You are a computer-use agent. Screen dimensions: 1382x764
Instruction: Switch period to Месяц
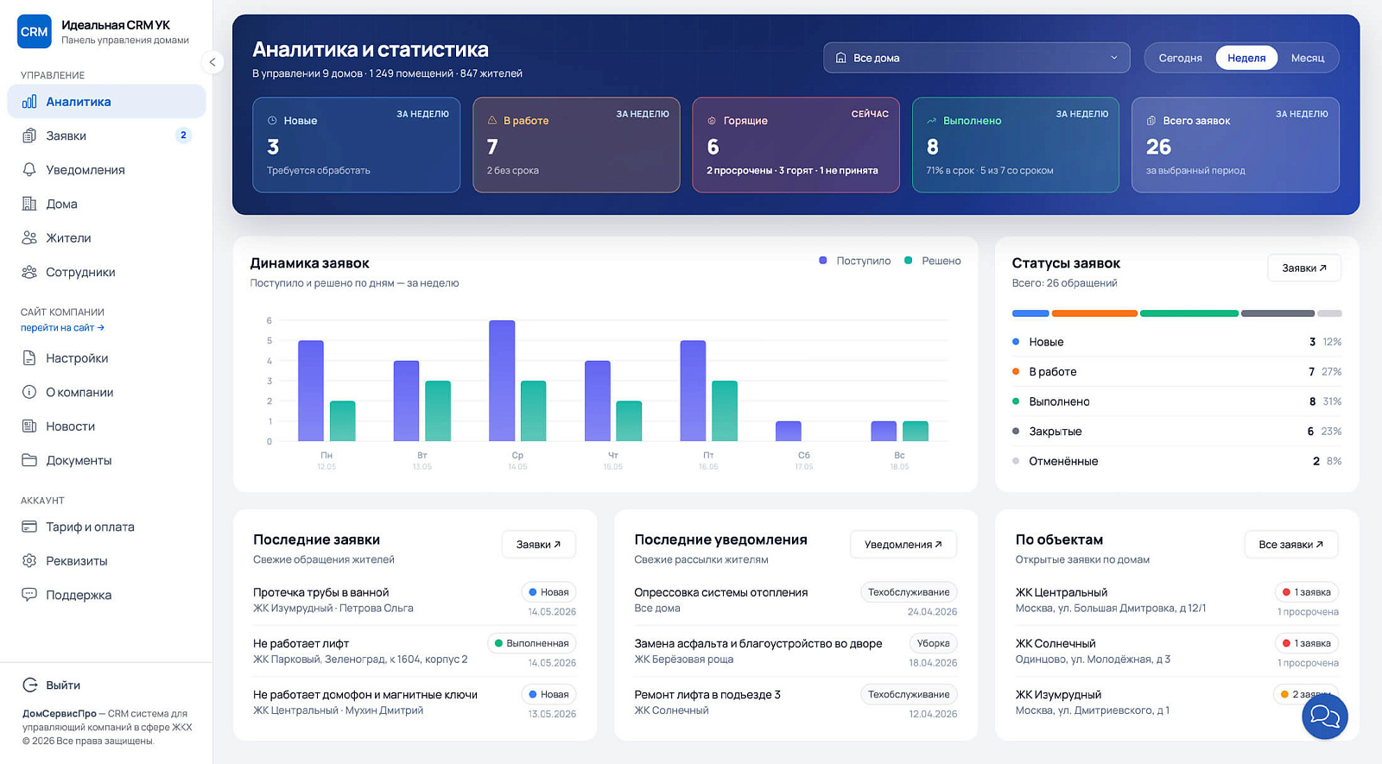point(1308,58)
